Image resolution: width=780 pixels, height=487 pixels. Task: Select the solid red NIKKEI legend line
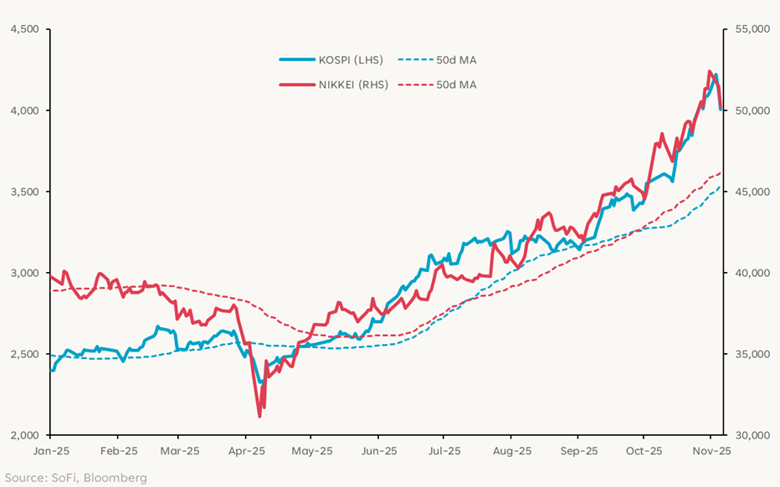[295, 85]
